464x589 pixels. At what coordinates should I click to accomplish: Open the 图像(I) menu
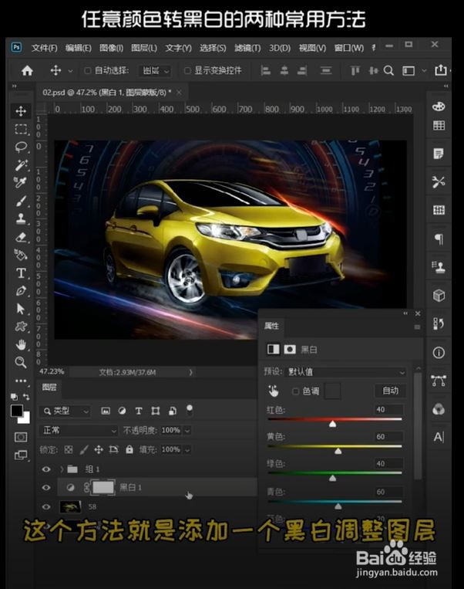tap(112, 48)
